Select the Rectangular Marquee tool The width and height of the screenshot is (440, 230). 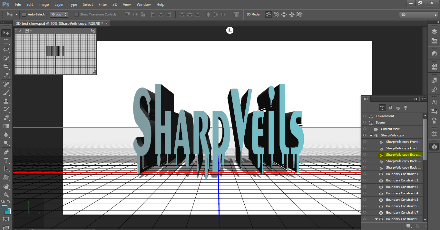6,41
